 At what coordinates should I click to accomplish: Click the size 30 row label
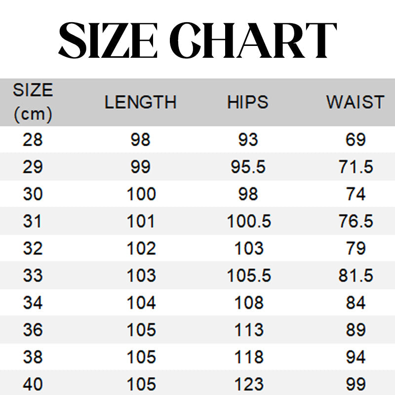(33, 194)
